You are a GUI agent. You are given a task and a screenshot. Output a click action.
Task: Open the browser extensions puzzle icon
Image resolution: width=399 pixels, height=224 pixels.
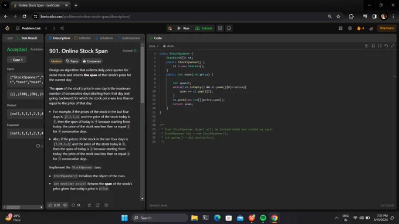(x=351, y=16)
